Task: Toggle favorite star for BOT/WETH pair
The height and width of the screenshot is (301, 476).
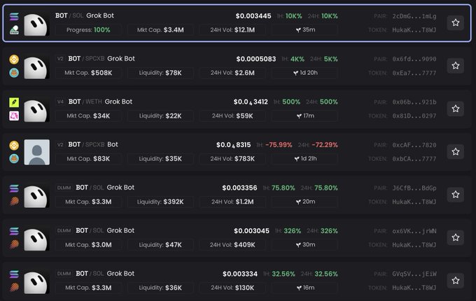Action: point(456,108)
